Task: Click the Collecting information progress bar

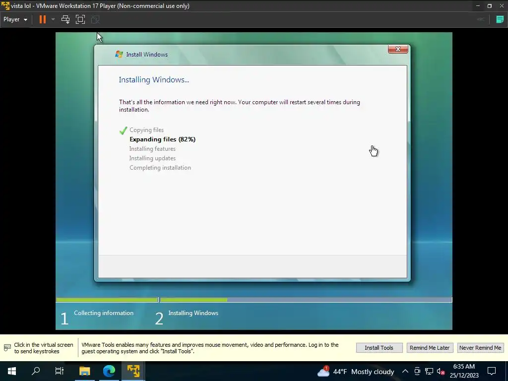Action: [107, 300]
